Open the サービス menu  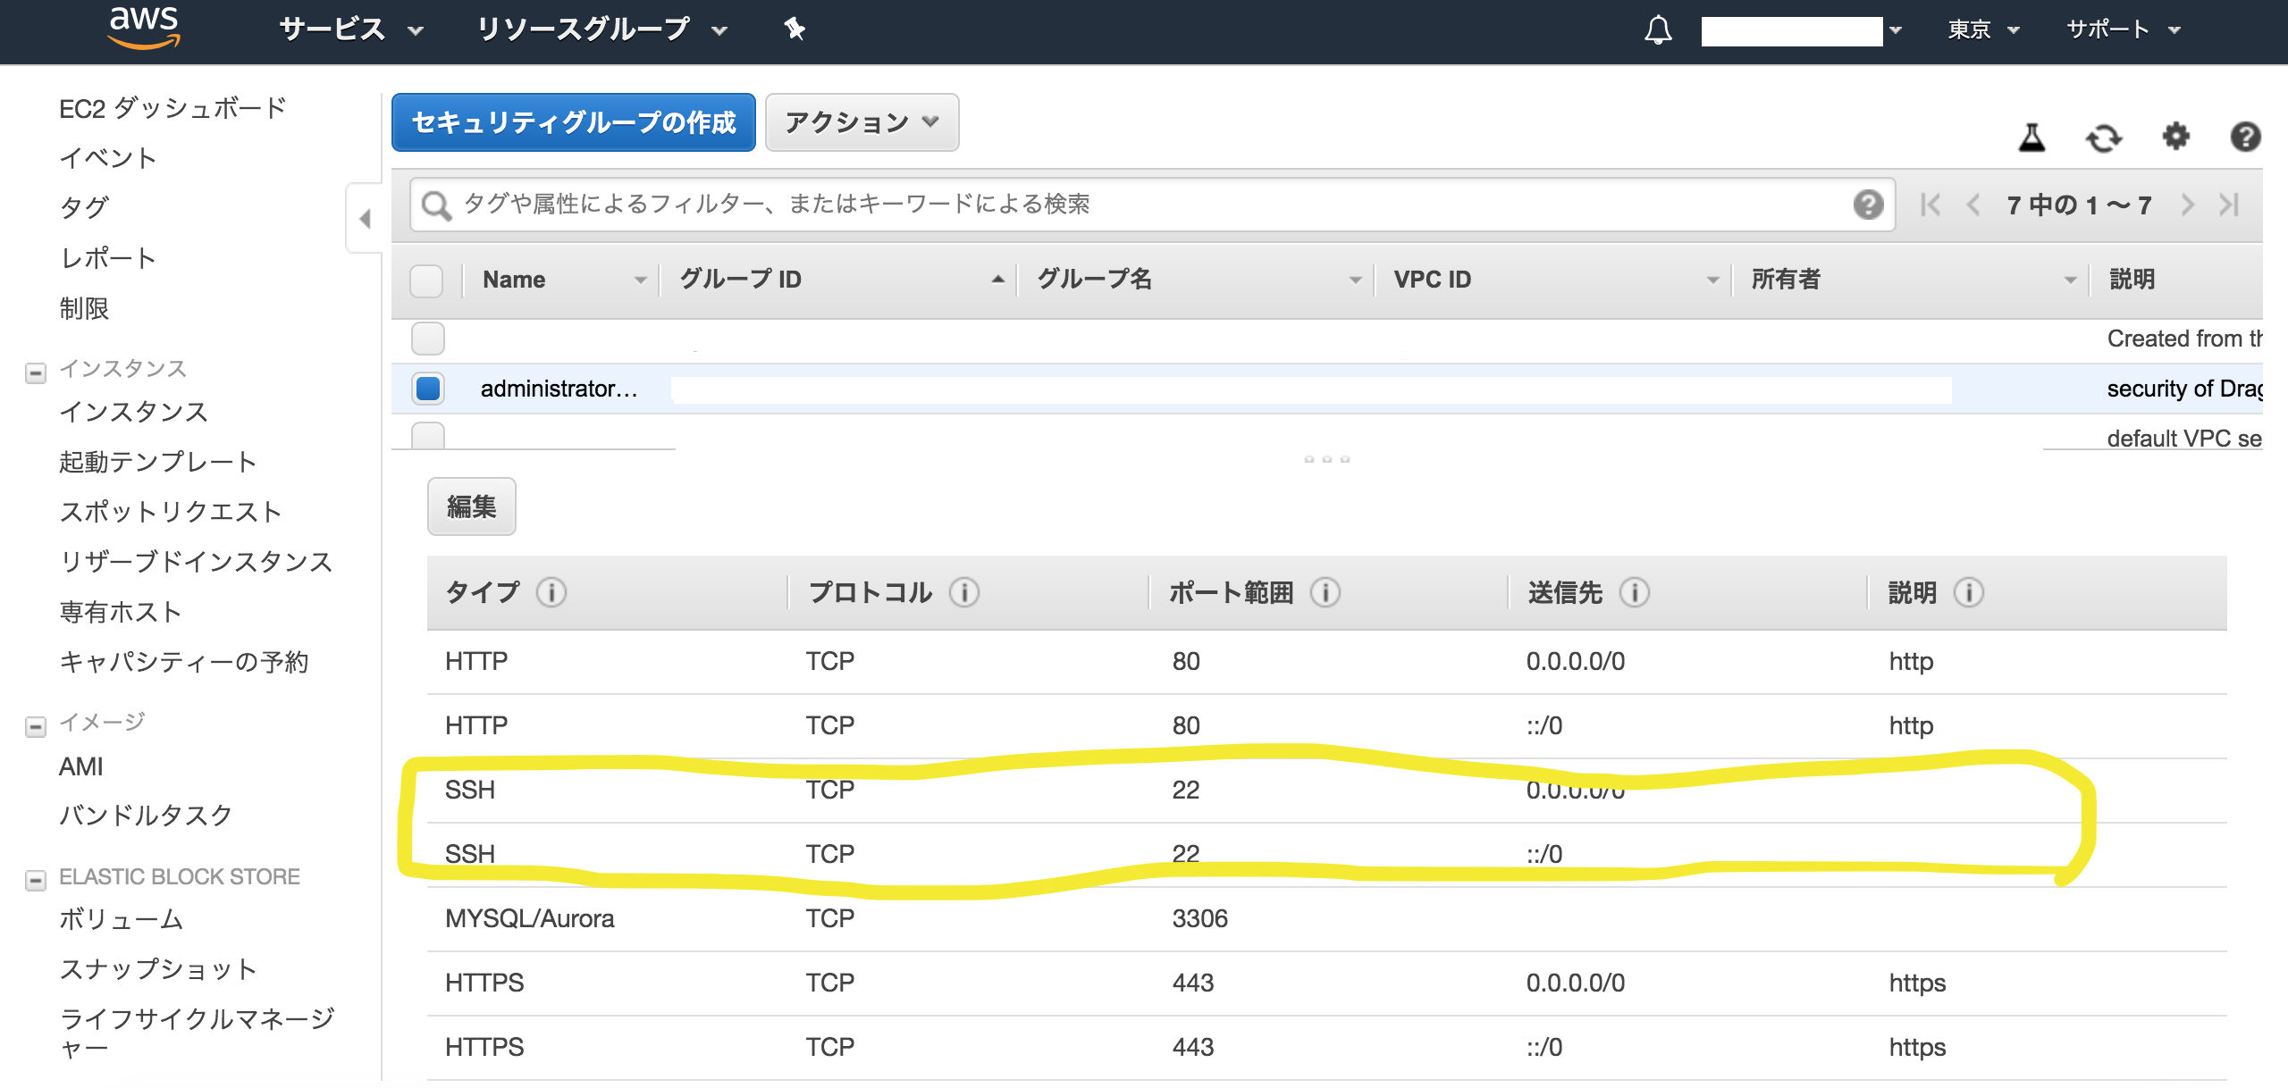coord(350,30)
